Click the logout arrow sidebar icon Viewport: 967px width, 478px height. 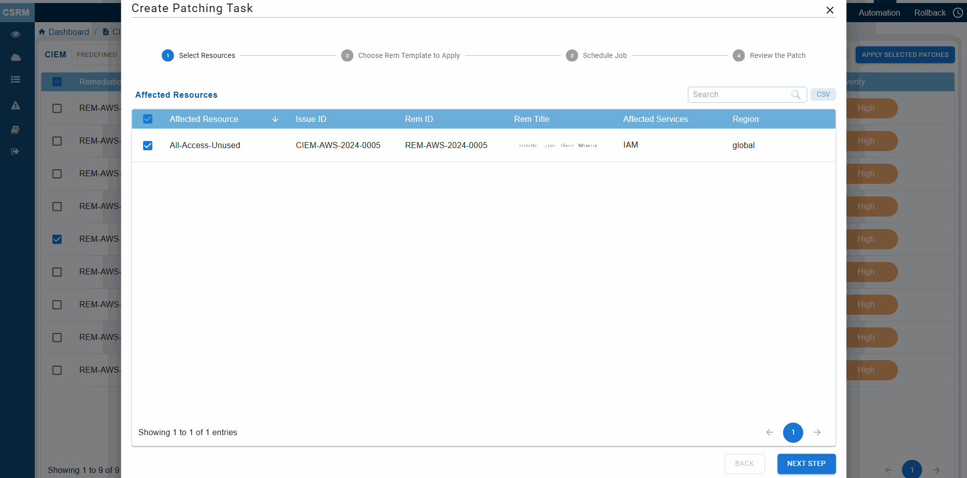16,152
